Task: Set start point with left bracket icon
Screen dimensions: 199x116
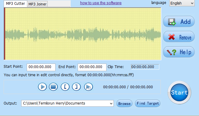Action: click(65, 87)
